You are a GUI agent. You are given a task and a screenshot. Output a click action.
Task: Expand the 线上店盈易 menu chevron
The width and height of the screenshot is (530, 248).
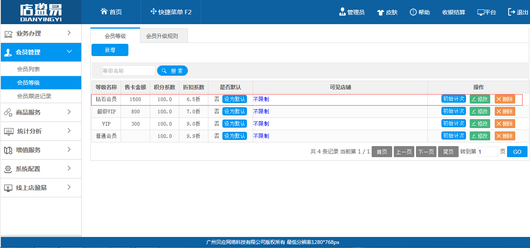point(69,187)
